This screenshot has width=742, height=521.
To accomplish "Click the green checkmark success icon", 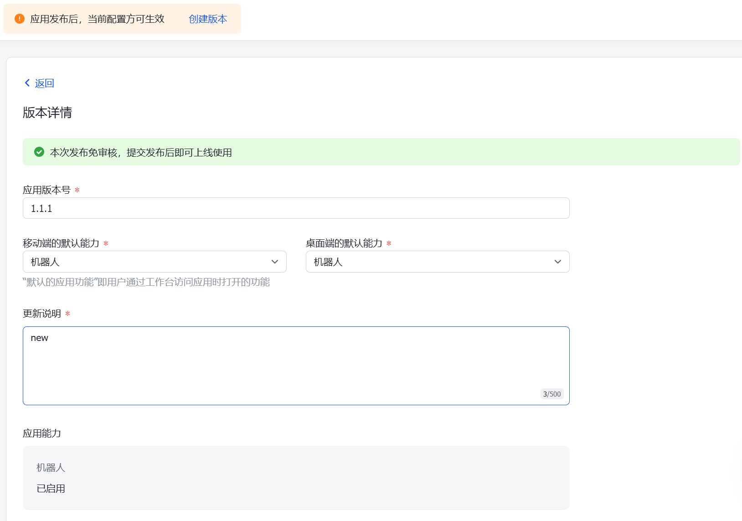I will click(39, 152).
